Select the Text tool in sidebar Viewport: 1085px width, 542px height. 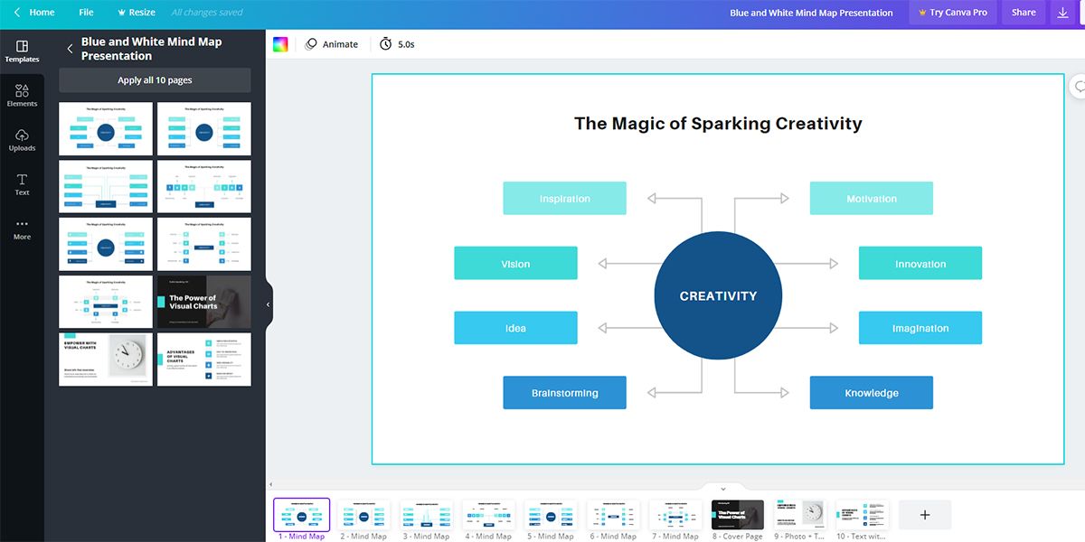coord(22,184)
